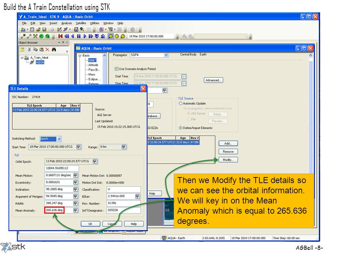Viewport: 337px width, 253px height.
Task: Select AQUA satellite in Object Browser
Action: point(40,63)
